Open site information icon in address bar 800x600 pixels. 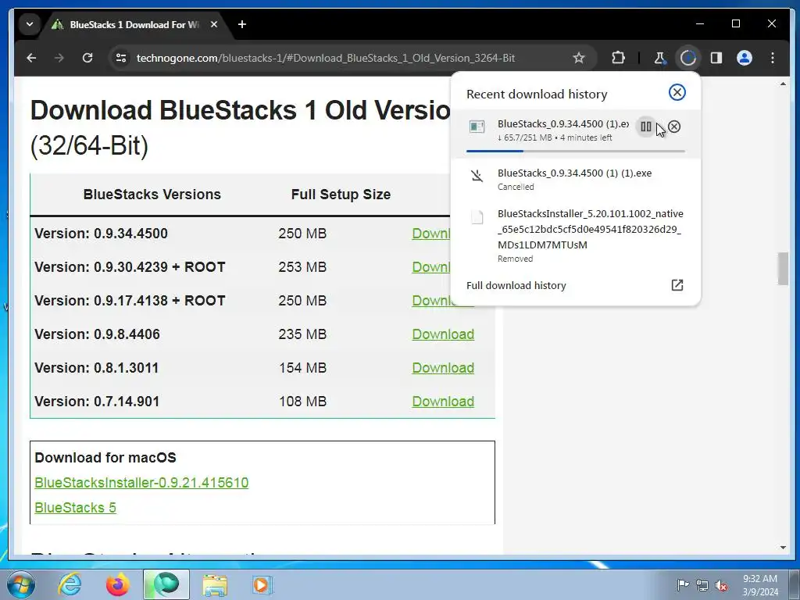pos(121,58)
